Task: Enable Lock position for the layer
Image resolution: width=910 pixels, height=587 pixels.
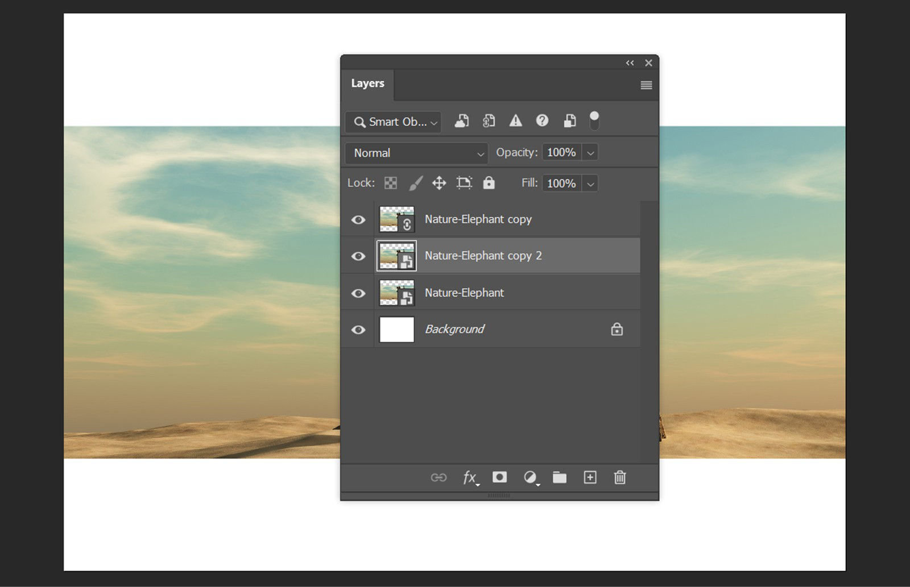Action: coord(439,183)
